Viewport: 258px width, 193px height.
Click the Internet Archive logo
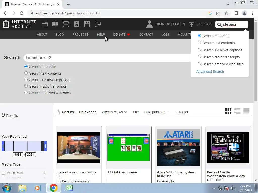(19, 24)
